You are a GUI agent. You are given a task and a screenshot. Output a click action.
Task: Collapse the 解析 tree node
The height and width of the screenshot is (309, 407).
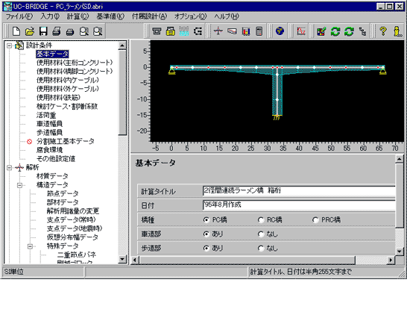[10, 168]
